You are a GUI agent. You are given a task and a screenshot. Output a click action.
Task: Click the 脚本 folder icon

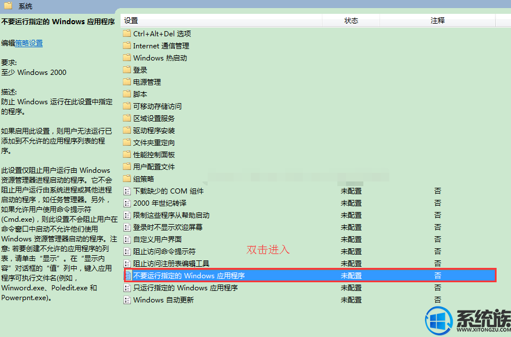[x=127, y=94]
